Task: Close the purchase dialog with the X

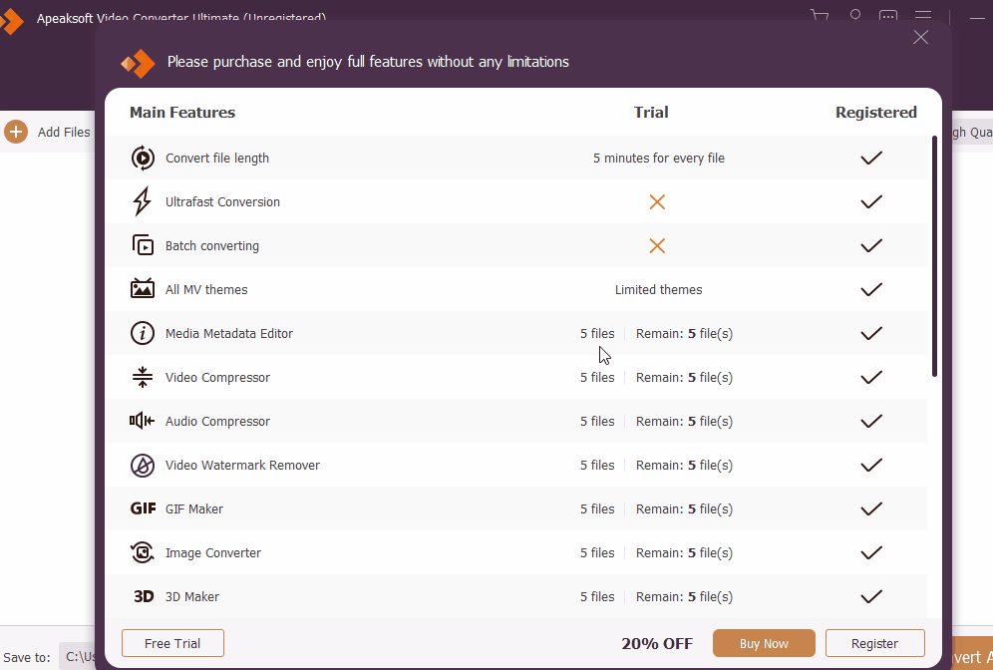Action: 921,37
